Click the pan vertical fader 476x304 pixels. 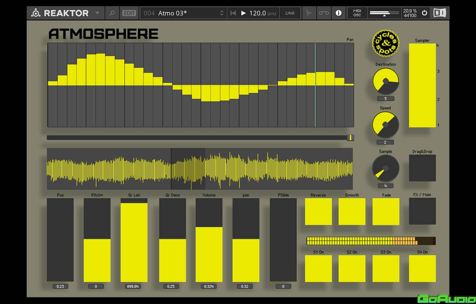point(246,240)
